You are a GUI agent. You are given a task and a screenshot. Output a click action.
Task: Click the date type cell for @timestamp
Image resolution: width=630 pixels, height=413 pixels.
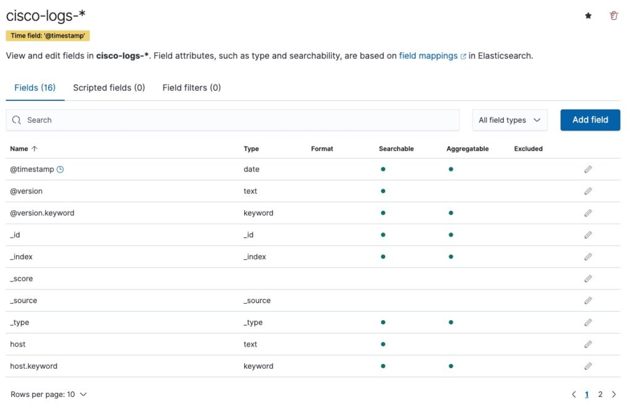pos(251,170)
